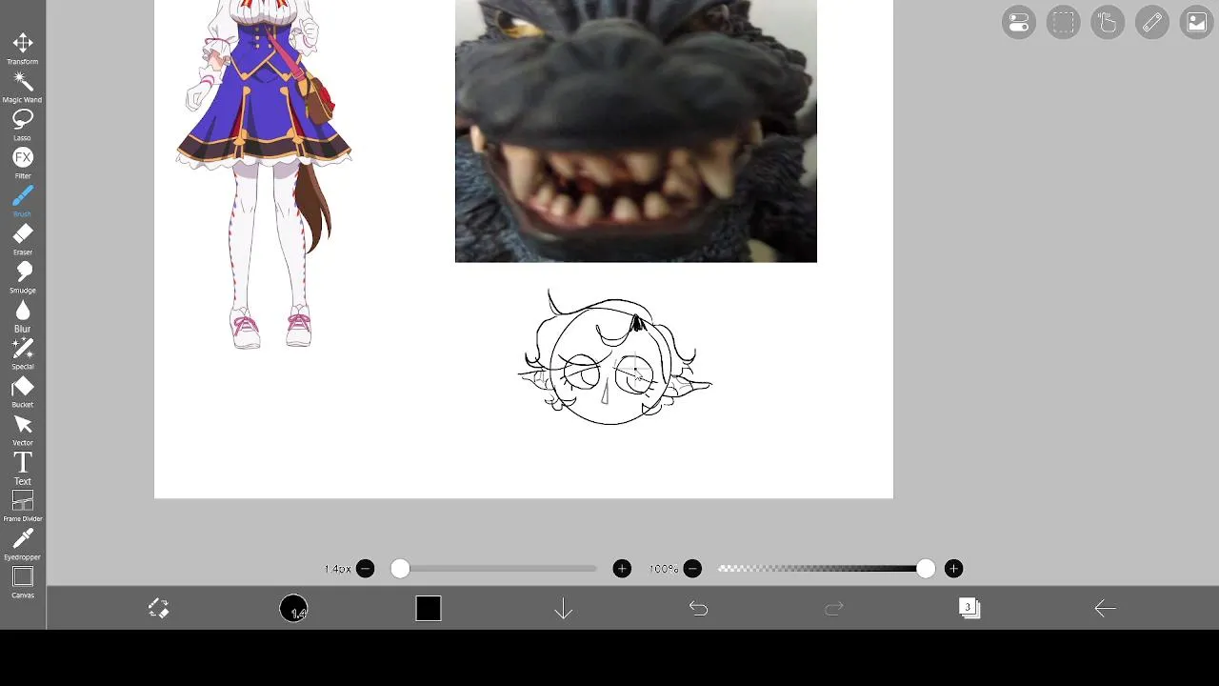Screen dimensions: 1219x686
Task: Select the Transform tool
Action: (x=23, y=49)
